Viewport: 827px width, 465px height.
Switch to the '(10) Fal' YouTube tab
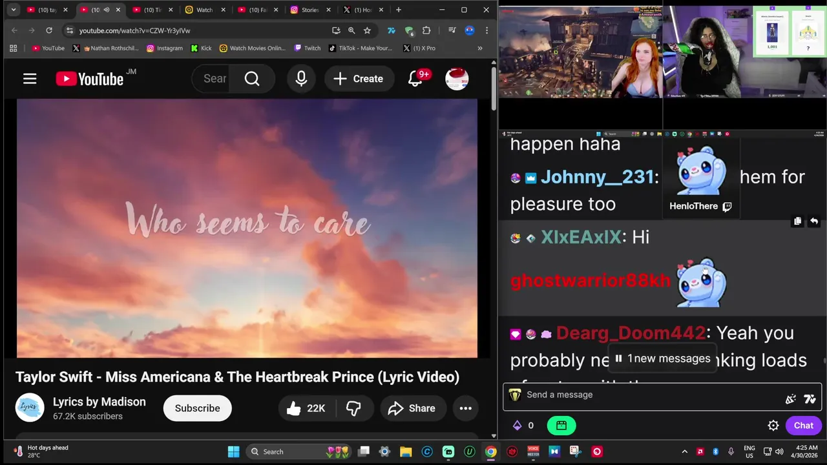[x=257, y=10]
